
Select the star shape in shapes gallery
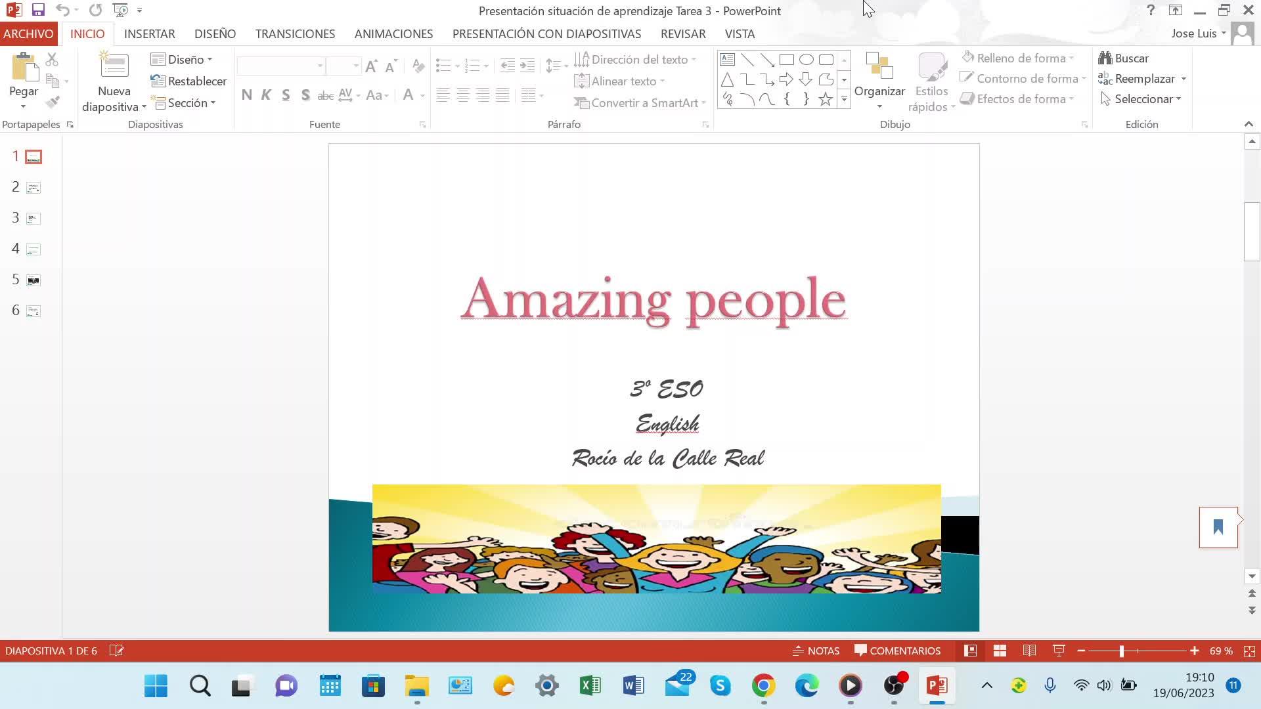[x=826, y=99]
